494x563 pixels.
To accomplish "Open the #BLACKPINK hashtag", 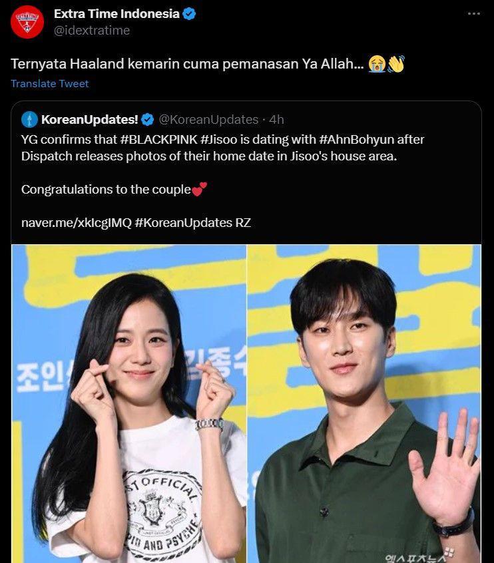I will [159, 139].
